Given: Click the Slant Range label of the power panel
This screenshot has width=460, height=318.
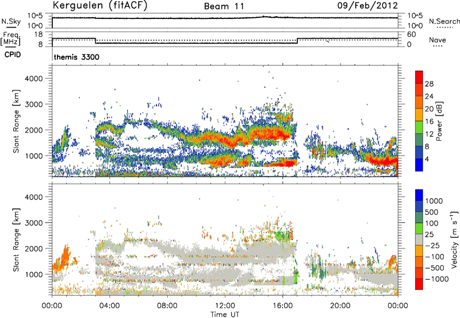Looking at the screenshot, I should [16, 121].
